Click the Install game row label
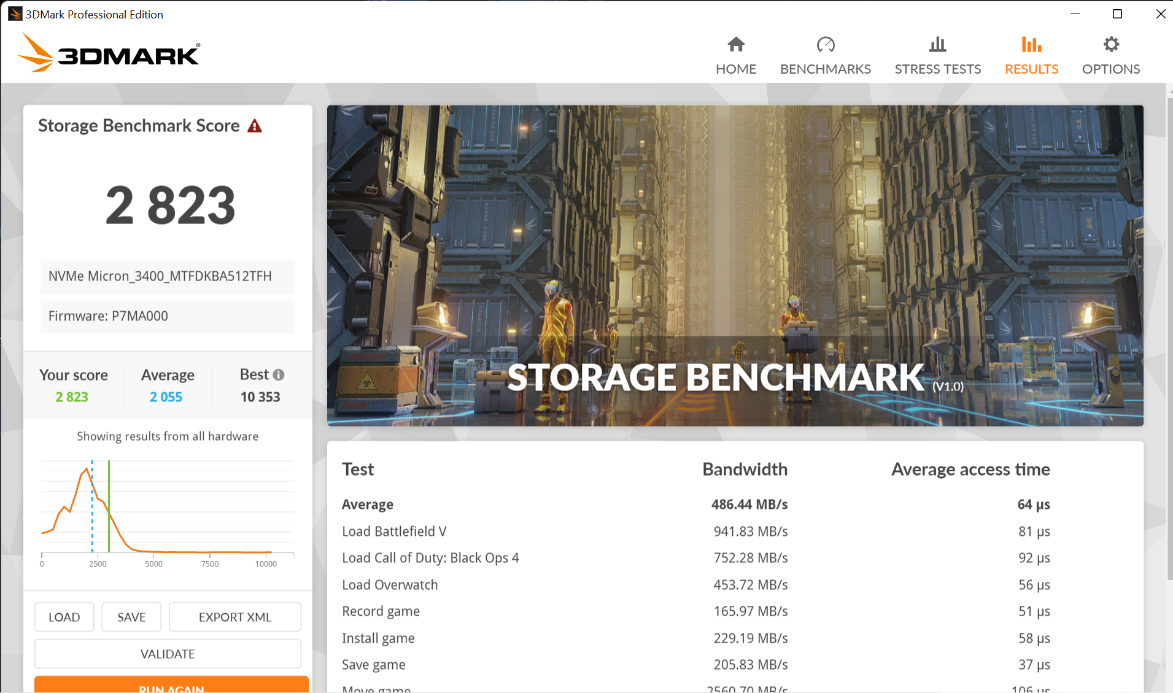 click(x=378, y=638)
